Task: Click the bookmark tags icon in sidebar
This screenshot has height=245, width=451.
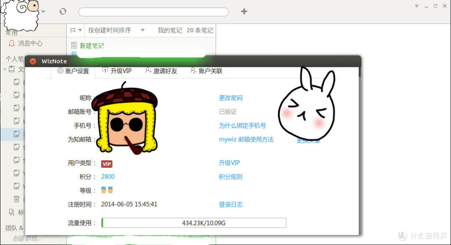Action: pyautogui.click(x=11, y=212)
